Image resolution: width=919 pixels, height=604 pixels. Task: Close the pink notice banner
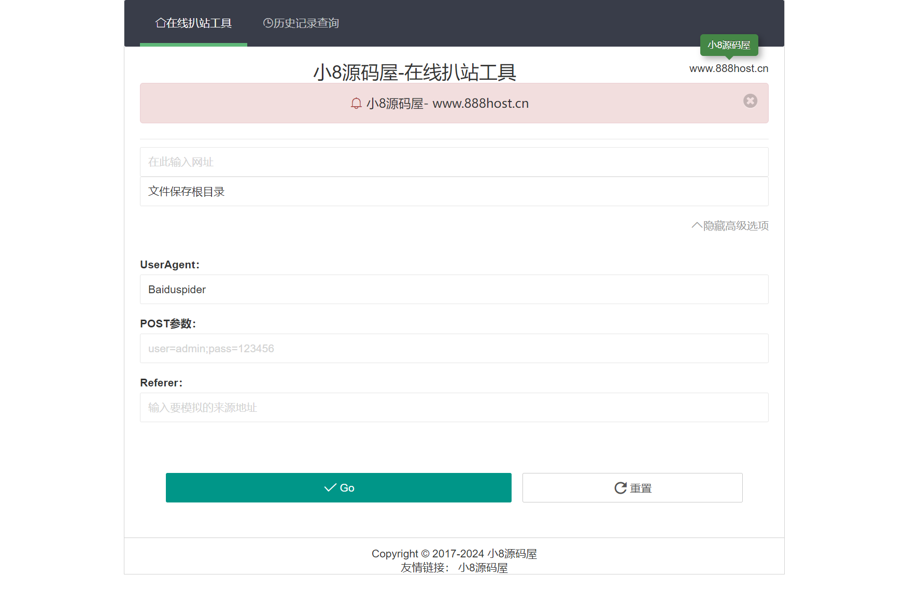tap(750, 100)
